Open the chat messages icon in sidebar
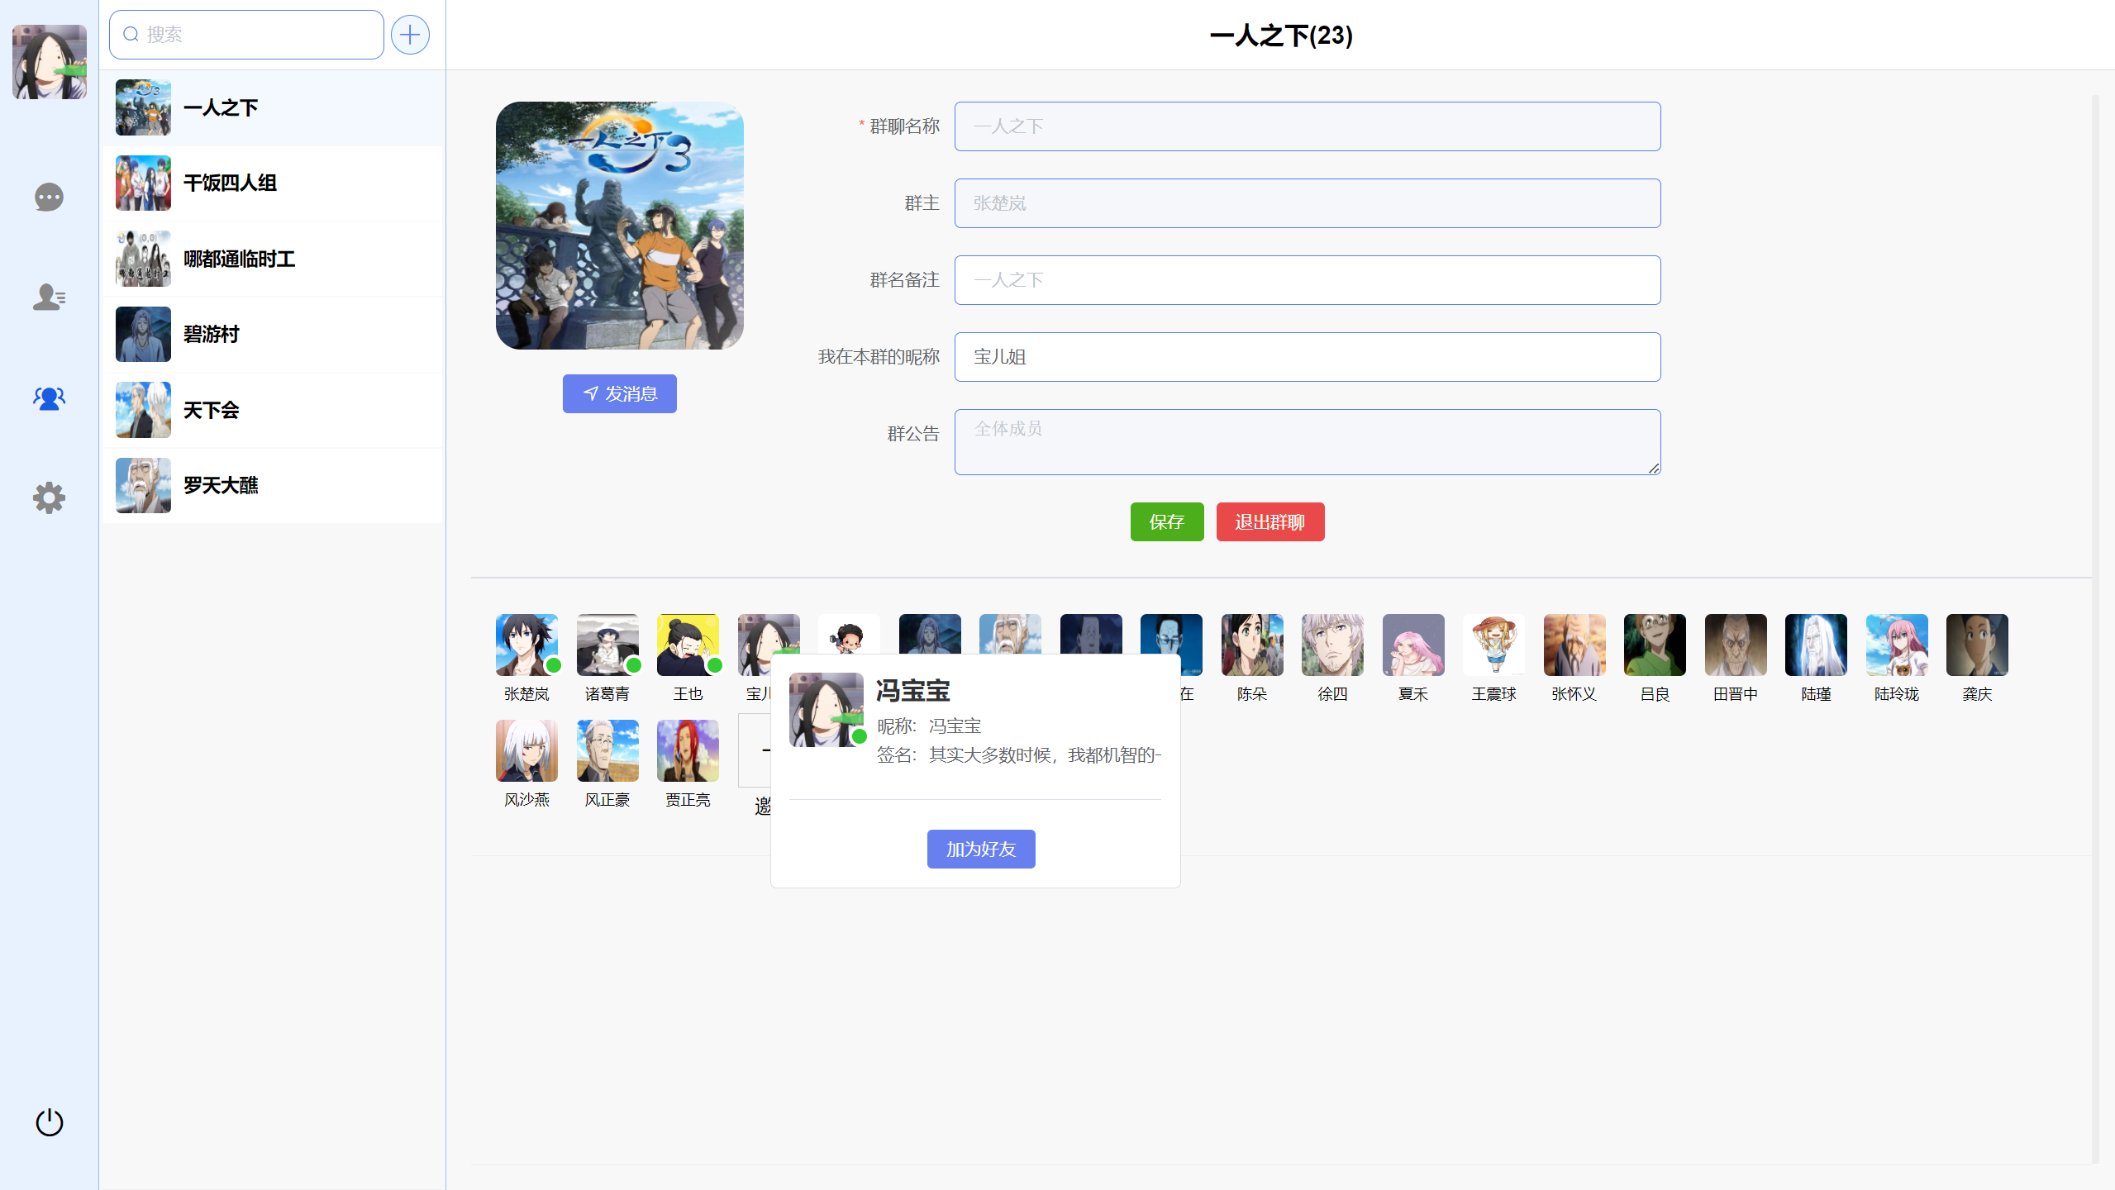This screenshot has height=1190, width=2115. 49,198
